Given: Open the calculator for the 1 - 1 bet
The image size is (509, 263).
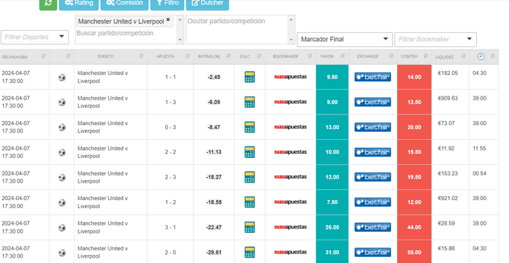Looking at the screenshot, I should [x=250, y=77].
